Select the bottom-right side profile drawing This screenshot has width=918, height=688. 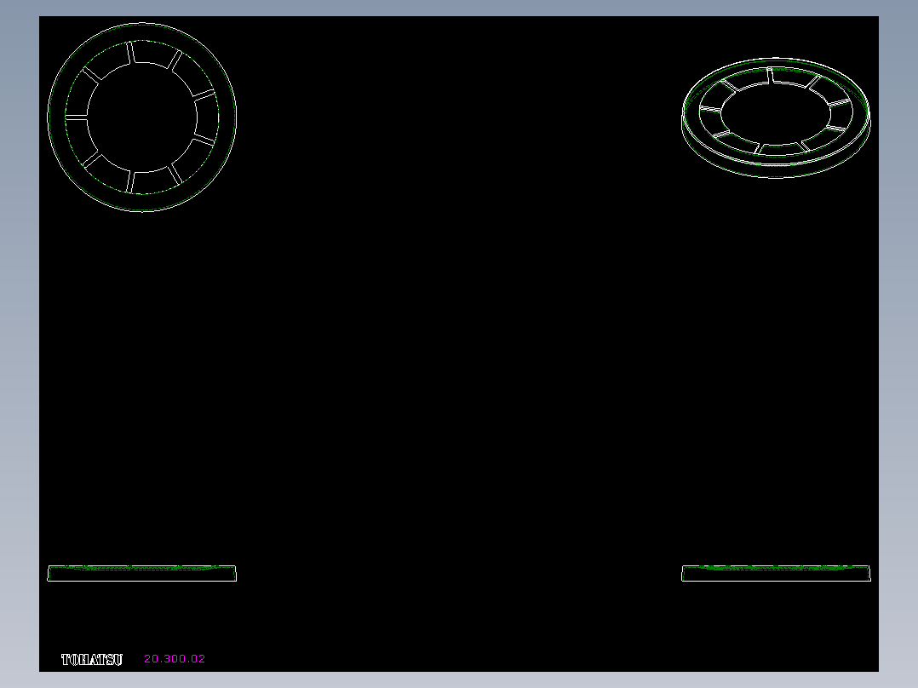(776, 573)
